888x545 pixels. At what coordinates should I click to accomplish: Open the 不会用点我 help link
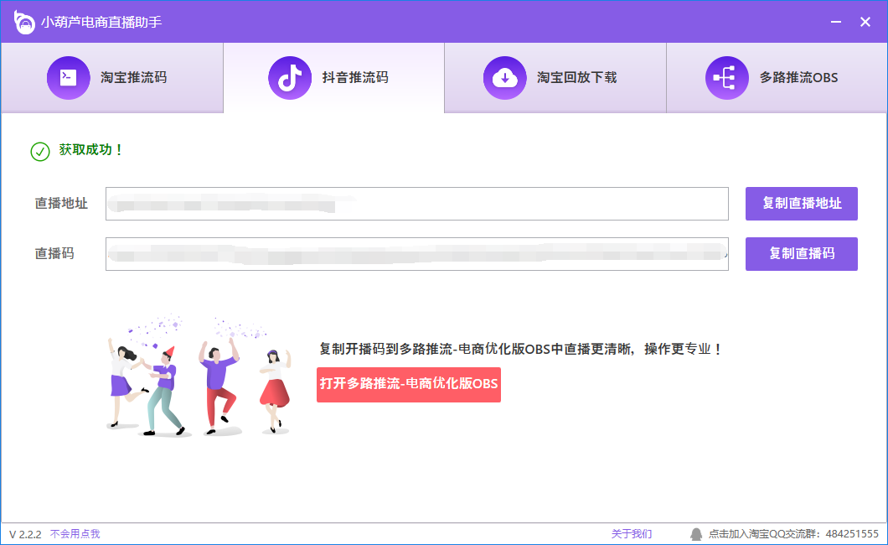click(x=75, y=533)
